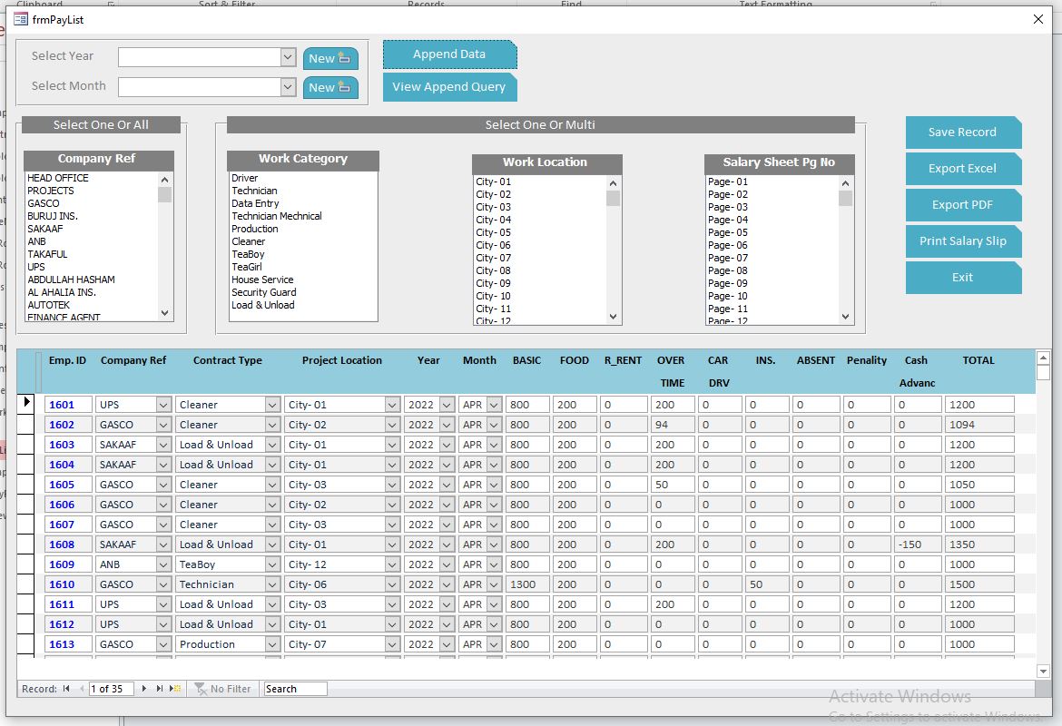Advance to the next record

pos(143,688)
